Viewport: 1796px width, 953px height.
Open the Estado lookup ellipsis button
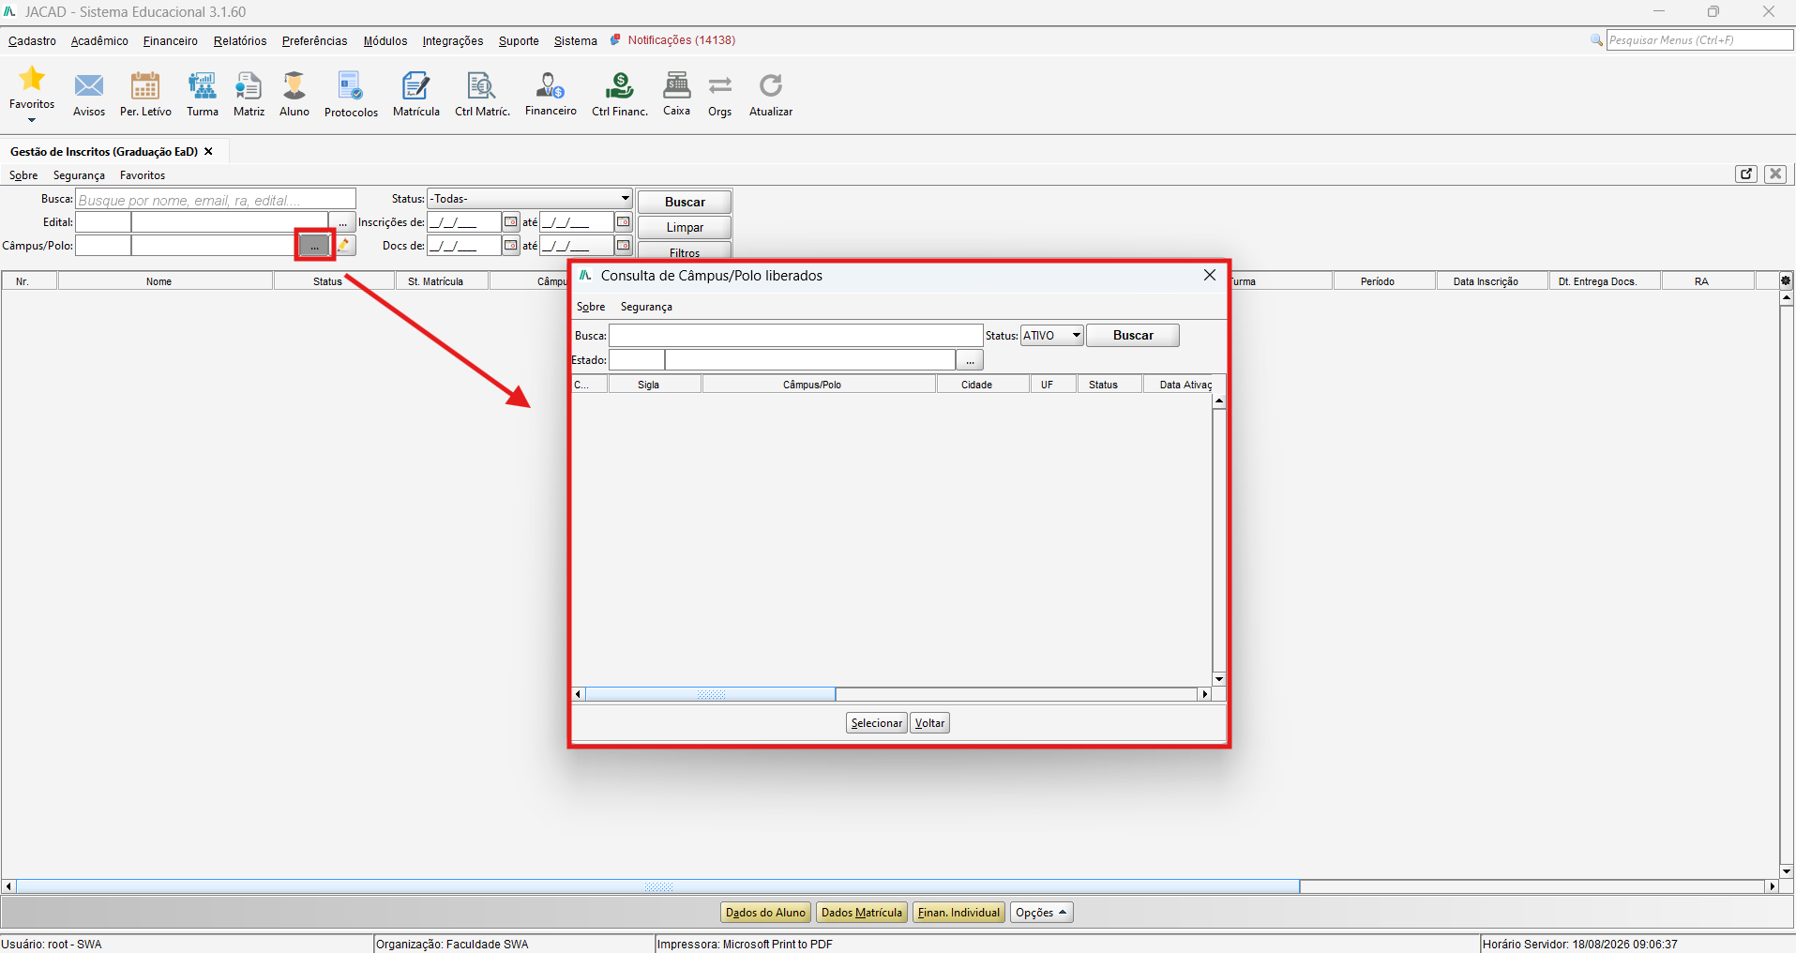point(970,360)
